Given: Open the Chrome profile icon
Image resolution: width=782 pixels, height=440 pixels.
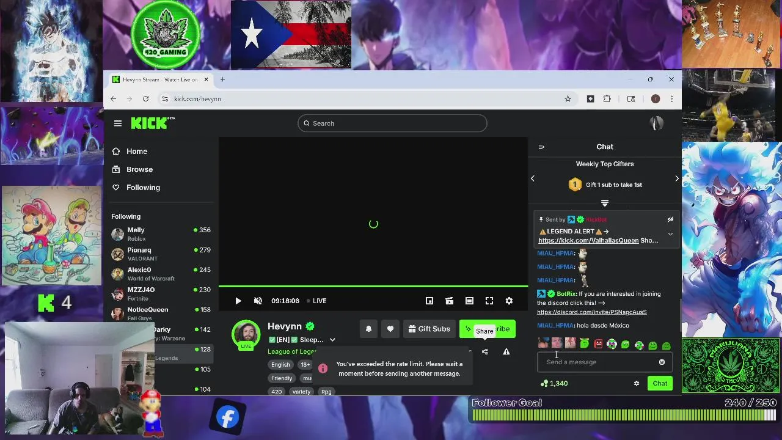Looking at the screenshot, I should click(656, 98).
